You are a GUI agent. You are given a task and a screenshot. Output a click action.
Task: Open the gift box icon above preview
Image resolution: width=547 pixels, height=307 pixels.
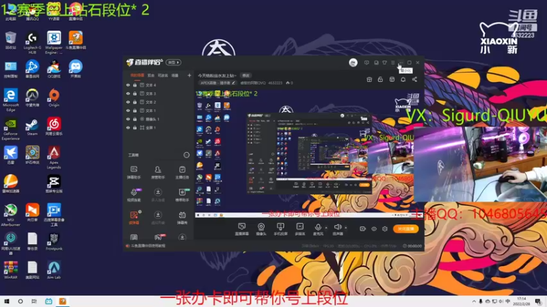click(x=369, y=79)
